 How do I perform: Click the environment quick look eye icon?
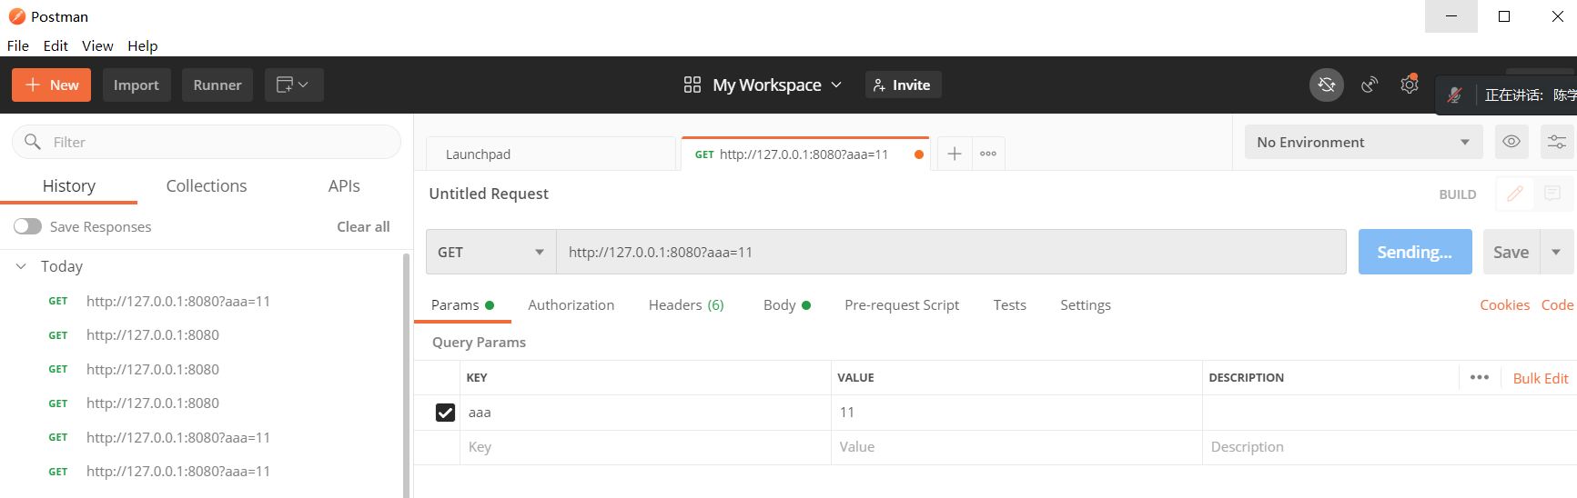[1511, 142]
